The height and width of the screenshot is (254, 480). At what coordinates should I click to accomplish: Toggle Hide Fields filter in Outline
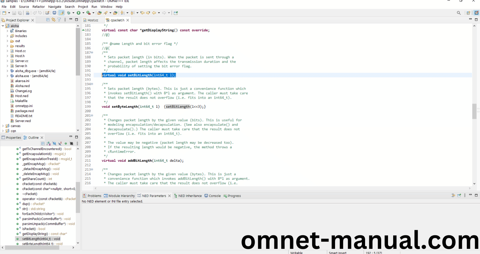click(54, 143)
